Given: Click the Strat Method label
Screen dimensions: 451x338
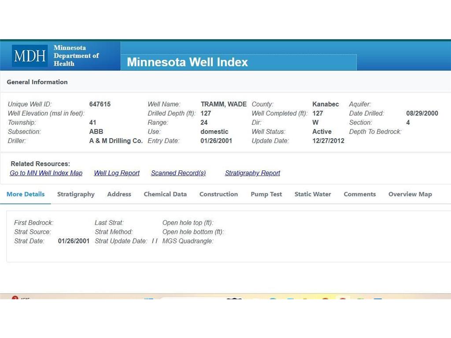Looking at the screenshot, I should click(114, 232).
